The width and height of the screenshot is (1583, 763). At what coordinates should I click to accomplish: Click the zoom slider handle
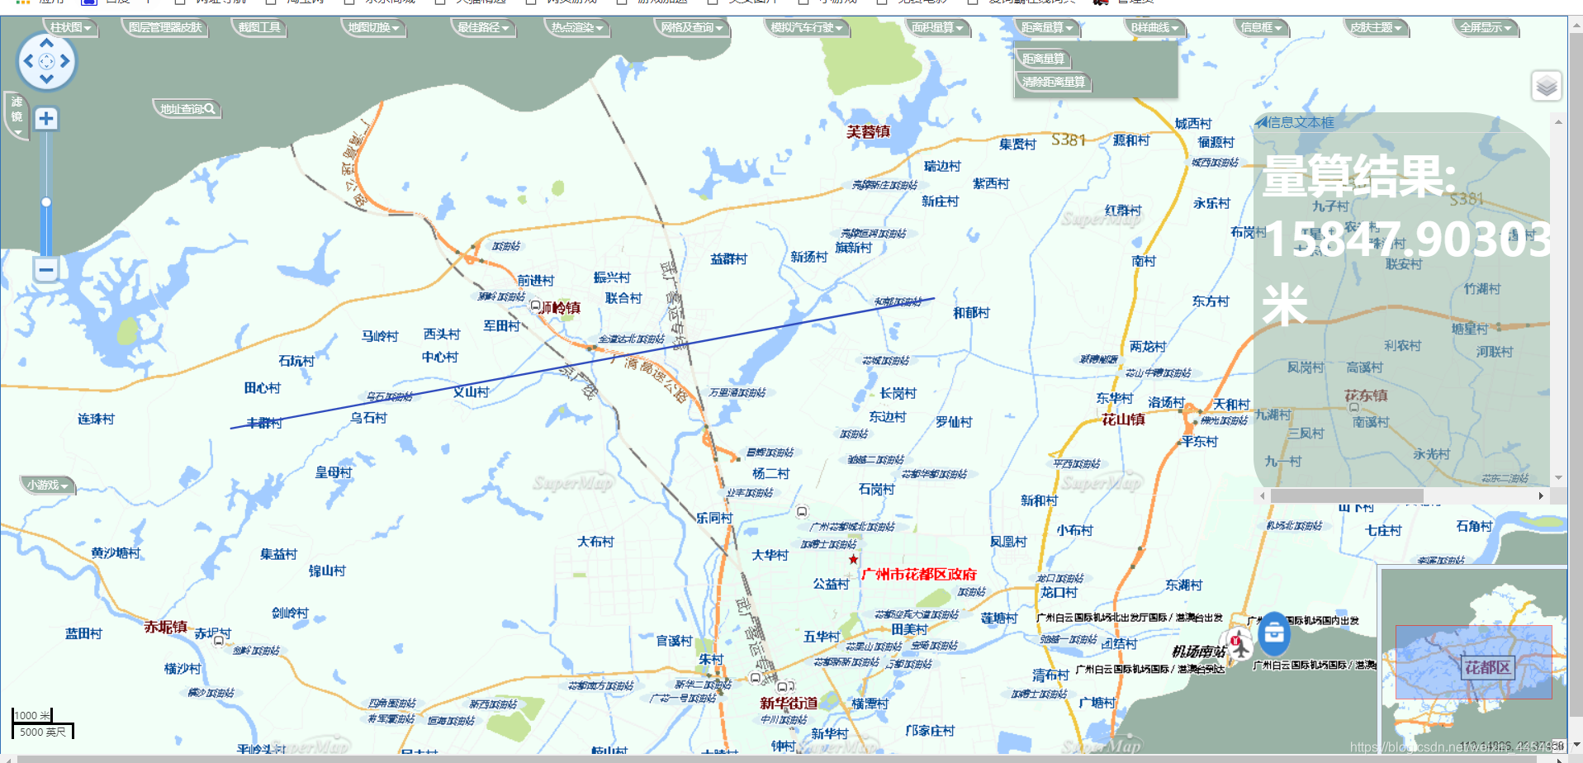tap(46, 202)
